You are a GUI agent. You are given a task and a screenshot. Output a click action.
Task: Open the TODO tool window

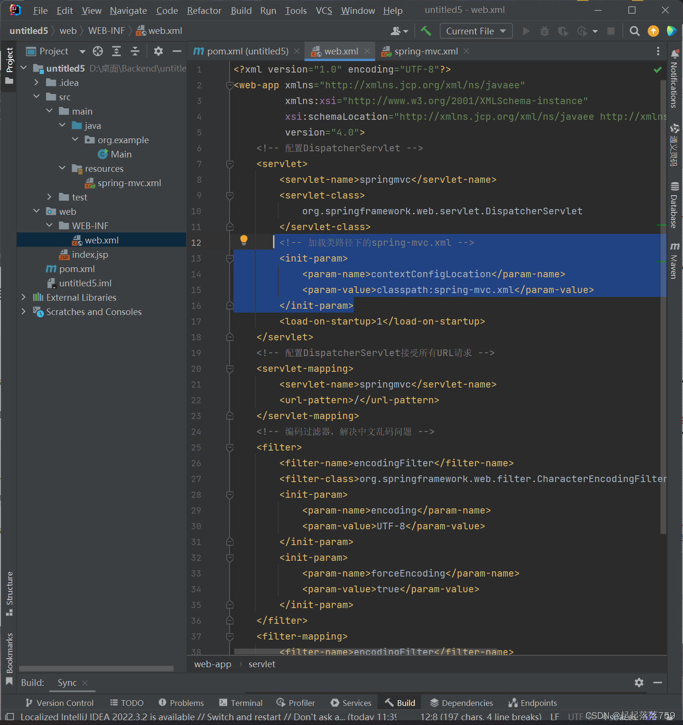tap(127, 703)
